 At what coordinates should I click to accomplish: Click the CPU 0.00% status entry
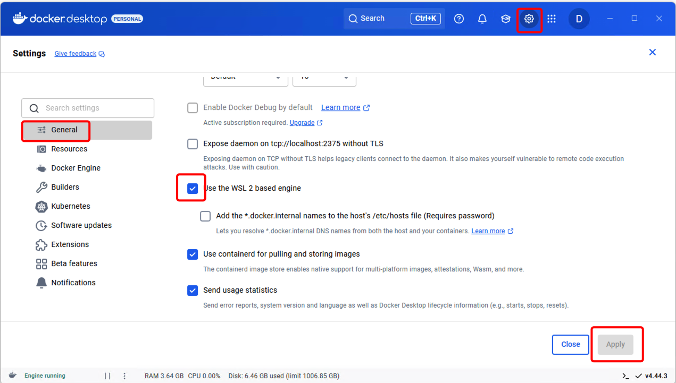pyautogui.click(x=204, y=376)
